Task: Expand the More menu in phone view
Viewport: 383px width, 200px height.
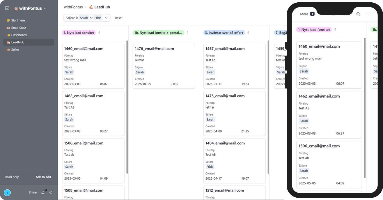Action: [307, 14]
